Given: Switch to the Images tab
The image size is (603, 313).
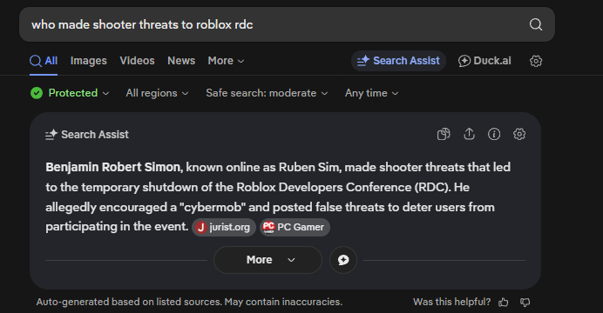Looking at the screenshot, I should pyautogui.click(x=89, y=61).
